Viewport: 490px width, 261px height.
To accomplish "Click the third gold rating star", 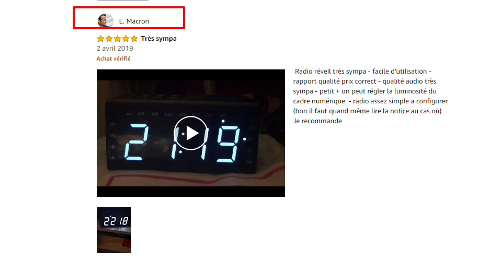I will [x=117, y=39].
